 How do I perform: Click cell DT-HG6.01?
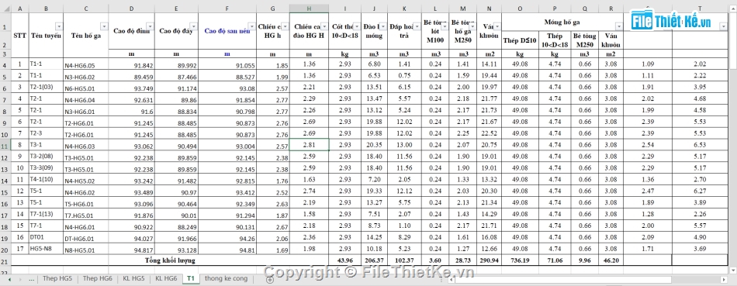pos(86,237)
